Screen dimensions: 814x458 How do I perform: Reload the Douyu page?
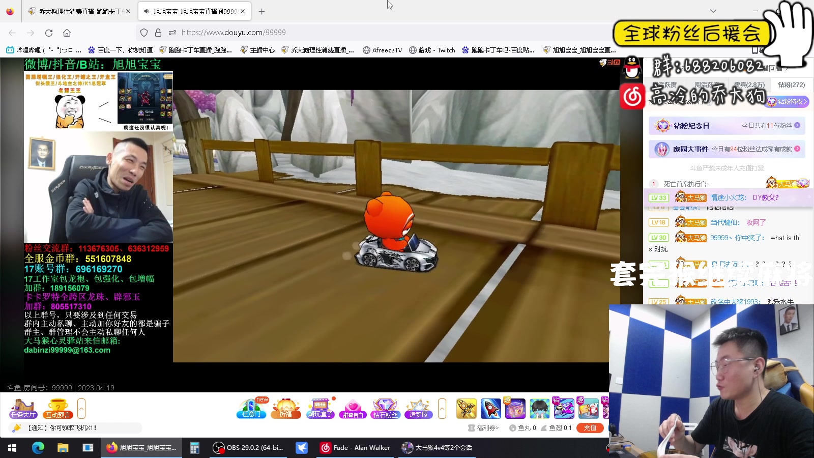[x=49, y=33]
